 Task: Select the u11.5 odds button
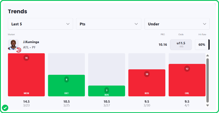click(181, 44)
